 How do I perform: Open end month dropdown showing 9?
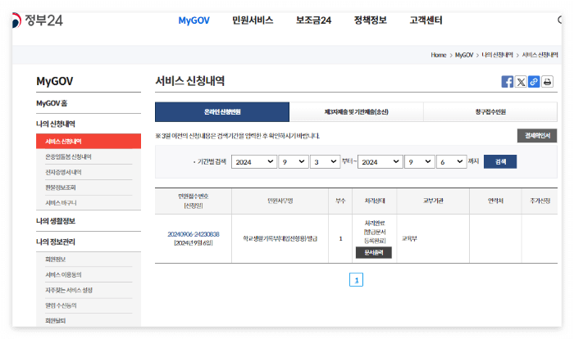coord(420,161)
